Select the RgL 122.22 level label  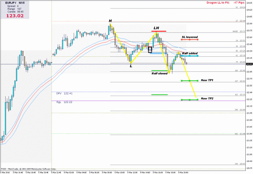click(x=64, y=102)
